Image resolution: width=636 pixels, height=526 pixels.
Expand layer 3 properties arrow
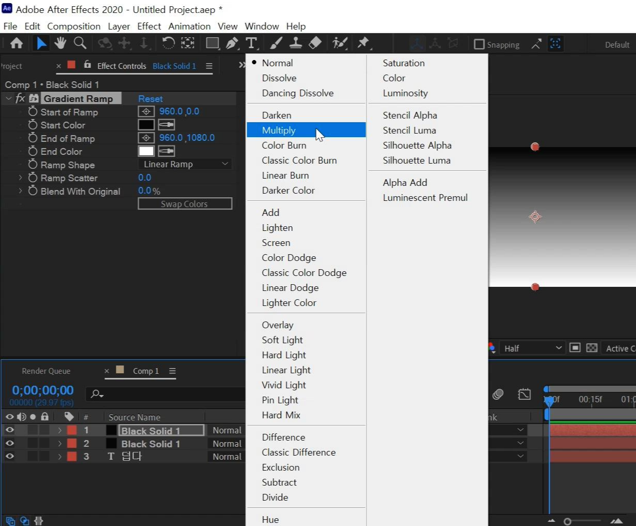point(59,457)
